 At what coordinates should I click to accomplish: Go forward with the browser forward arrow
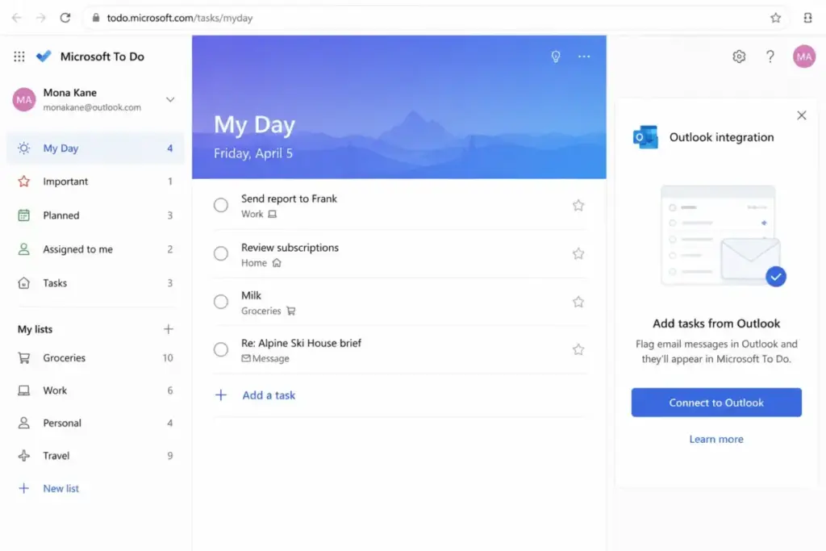(40, 18)
